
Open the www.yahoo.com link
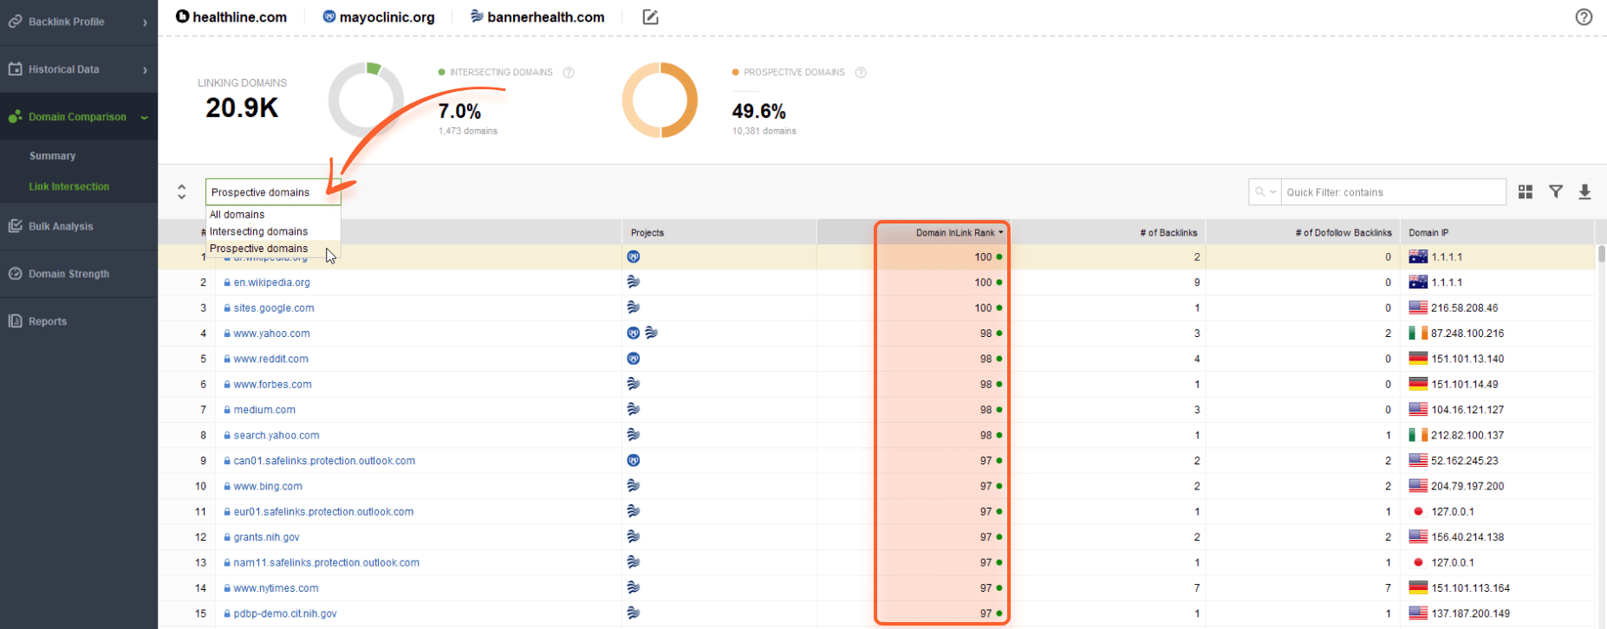(x=271, y=334)
